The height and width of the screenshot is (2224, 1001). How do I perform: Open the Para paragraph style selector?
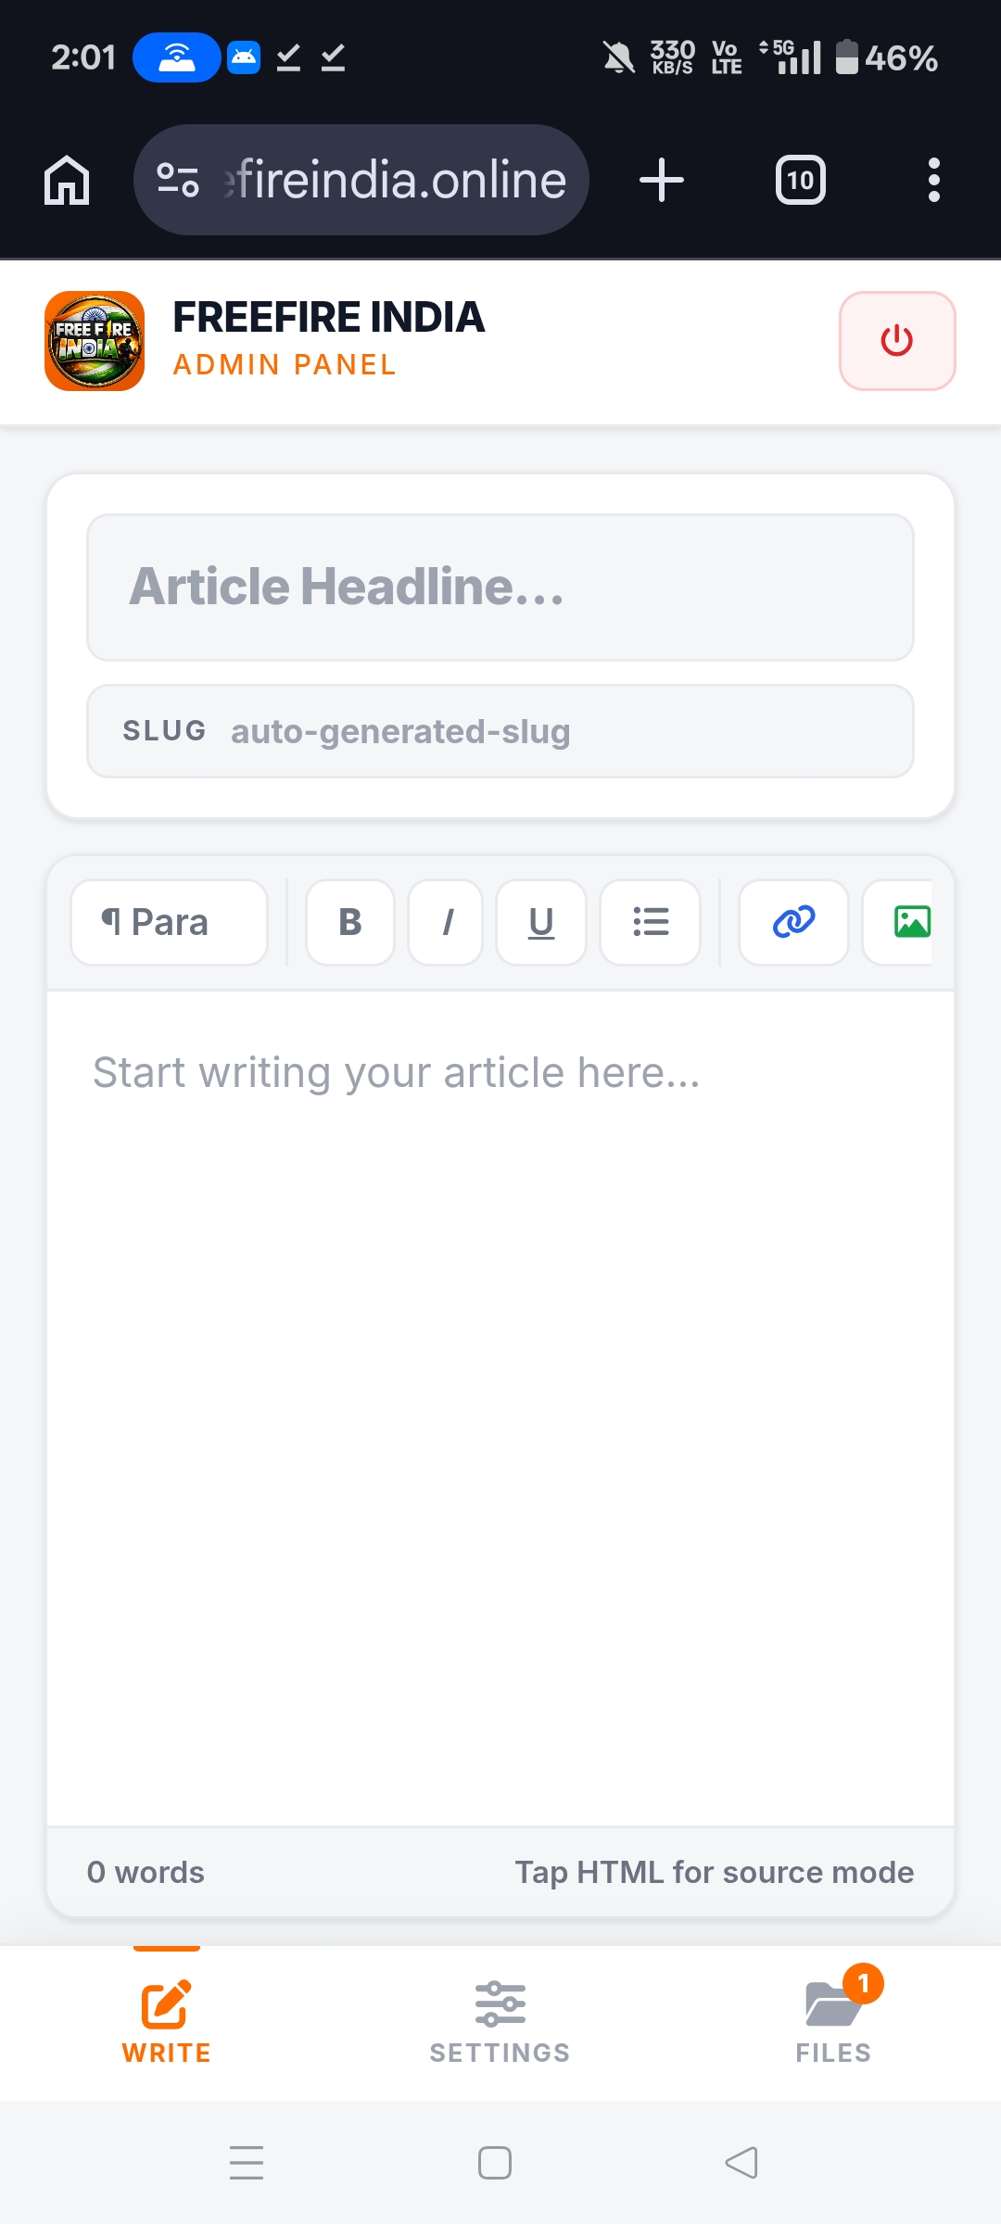[168, 922]
